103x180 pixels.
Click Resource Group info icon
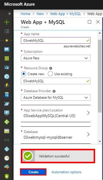51,68
